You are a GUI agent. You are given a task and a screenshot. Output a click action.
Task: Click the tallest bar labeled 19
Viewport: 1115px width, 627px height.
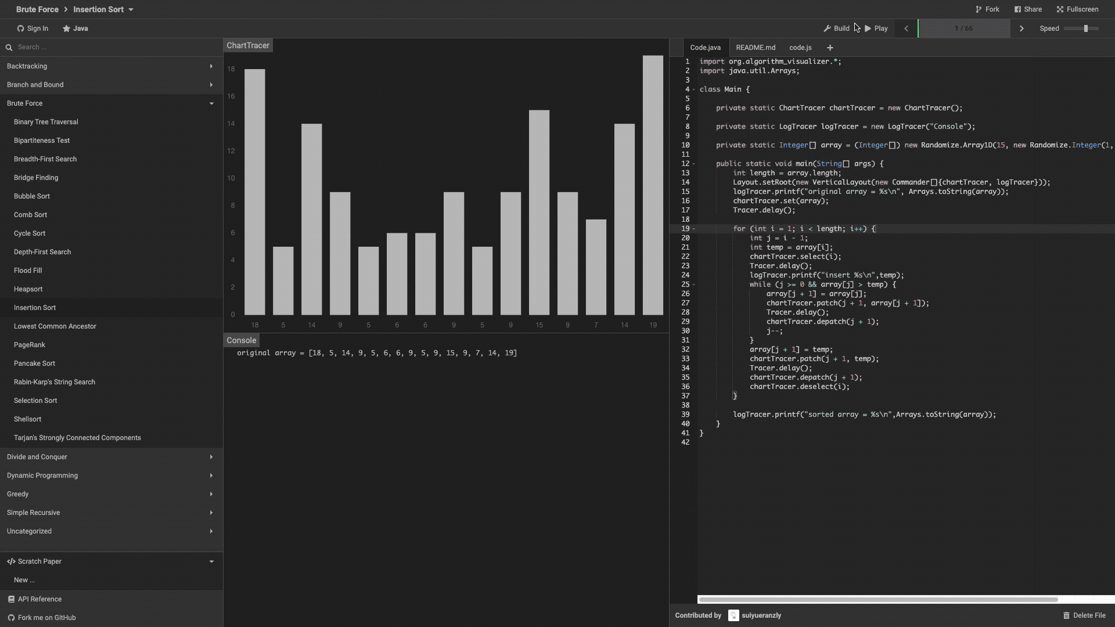coord(653,185)
